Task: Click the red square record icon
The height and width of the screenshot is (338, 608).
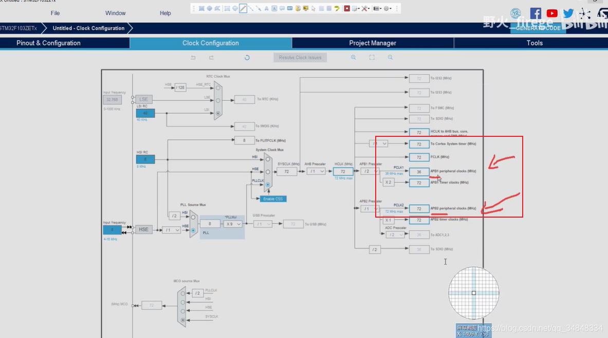Action: coord(347,9)
